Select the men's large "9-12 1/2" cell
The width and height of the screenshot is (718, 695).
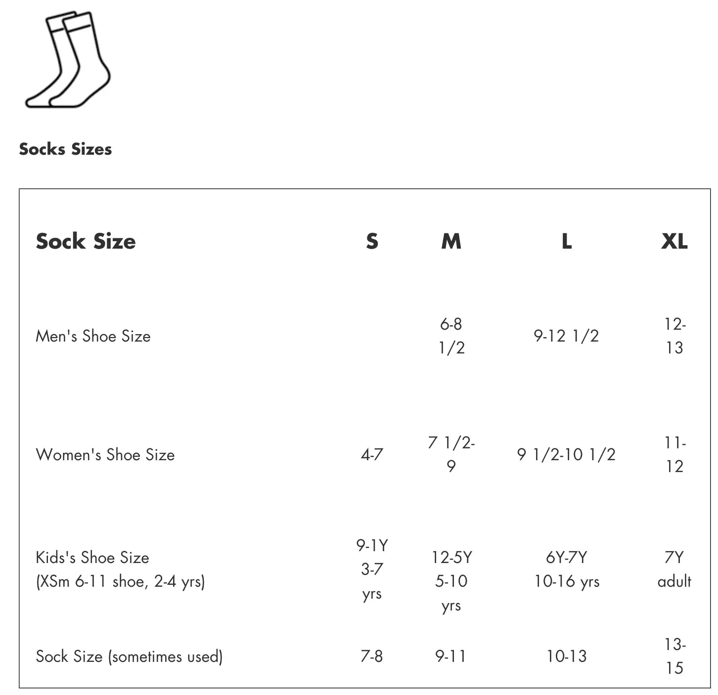click(x=566, y=336)
